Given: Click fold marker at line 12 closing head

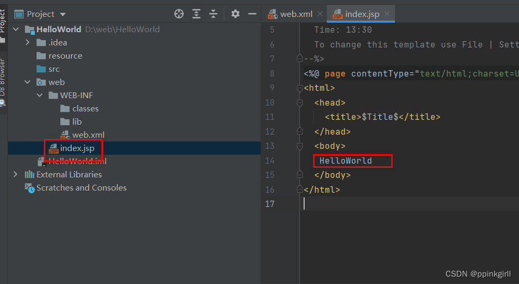Looking at the screenshot, I should click(x=299, y=131).
